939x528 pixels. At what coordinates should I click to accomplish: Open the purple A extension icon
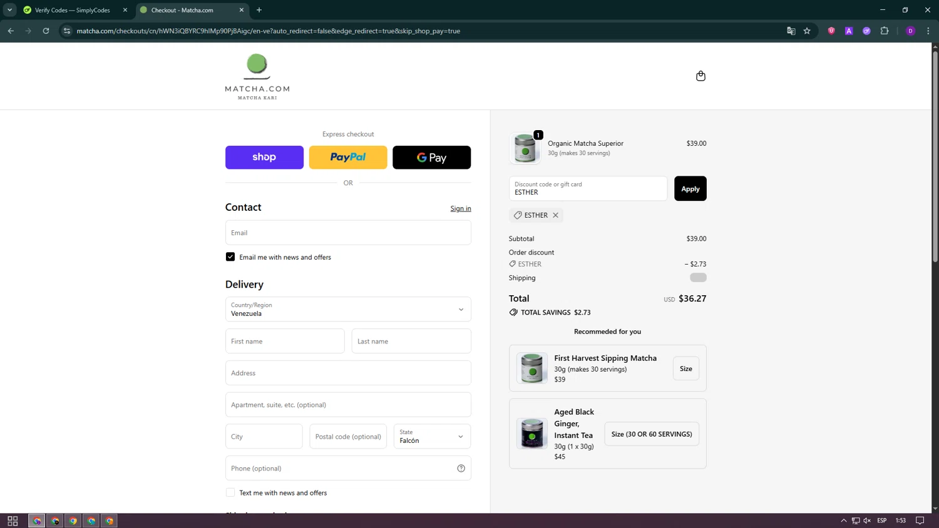[x=849, y=31]
